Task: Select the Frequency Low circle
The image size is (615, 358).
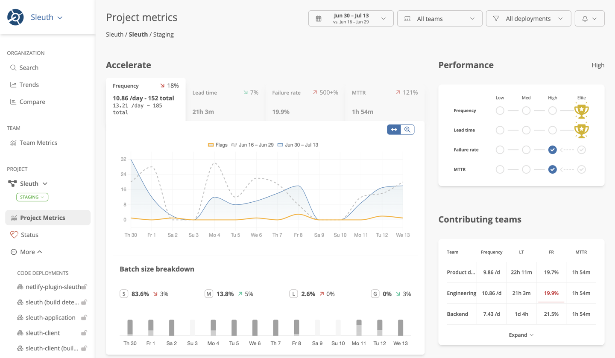Action: click(x=500, y=111)
